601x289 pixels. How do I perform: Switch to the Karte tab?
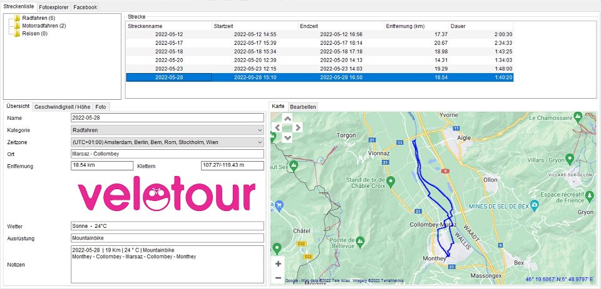tap(278, 106)
